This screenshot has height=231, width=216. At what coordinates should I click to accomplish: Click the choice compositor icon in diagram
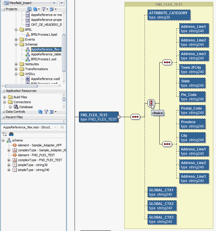pos(151,103)
